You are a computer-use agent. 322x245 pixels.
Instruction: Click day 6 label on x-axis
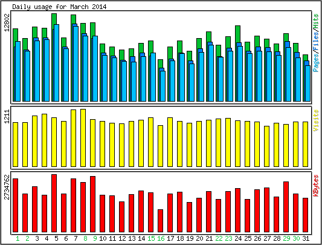click(66, 238)
